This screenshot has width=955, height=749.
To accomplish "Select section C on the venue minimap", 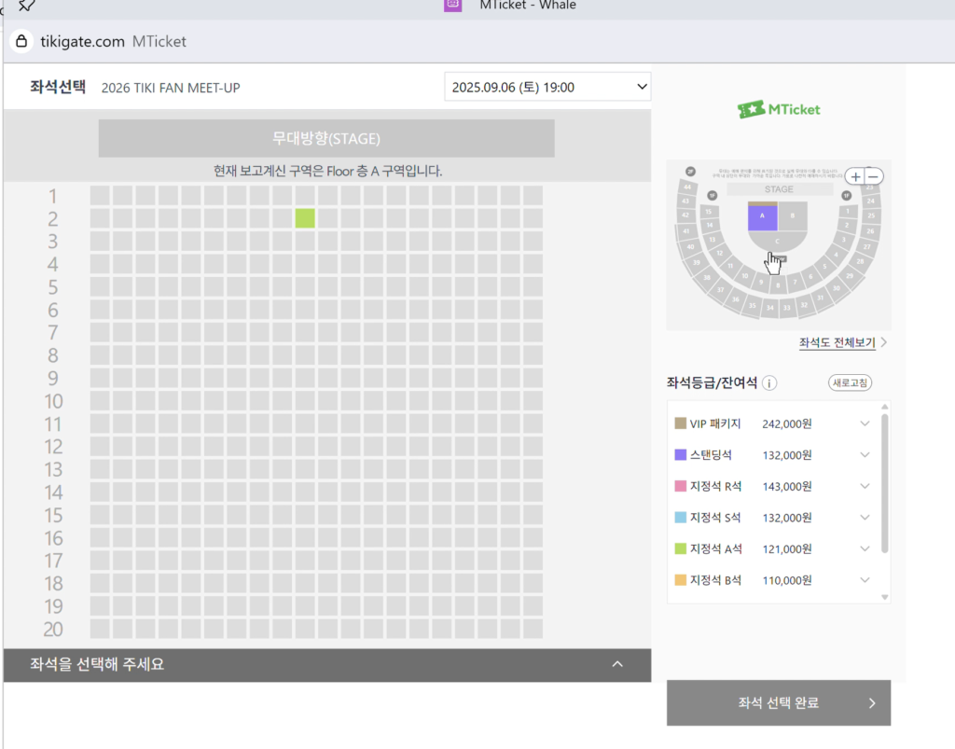I will coord(777,242).
